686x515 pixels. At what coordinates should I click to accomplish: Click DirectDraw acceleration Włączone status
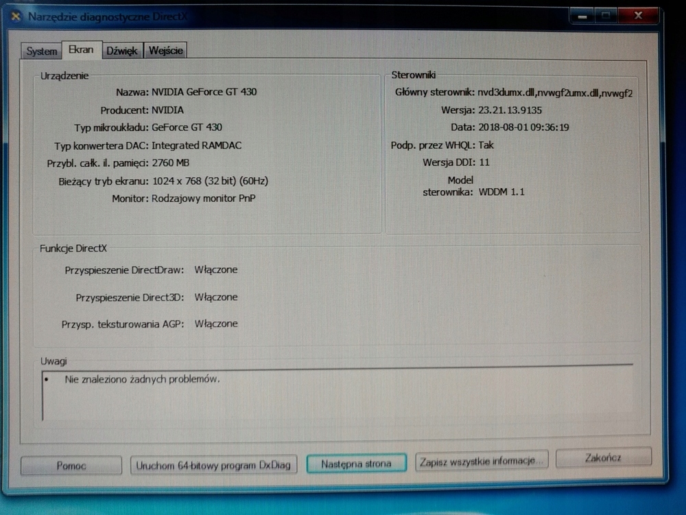coord(216,270)
